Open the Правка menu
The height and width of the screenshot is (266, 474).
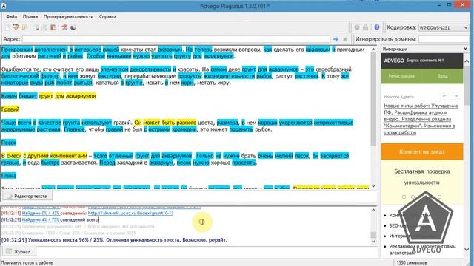(30, 16)
